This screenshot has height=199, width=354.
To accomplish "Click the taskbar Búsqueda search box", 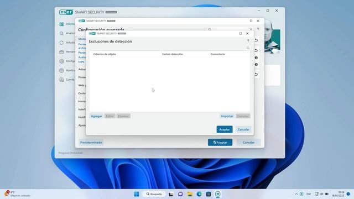I will point(154,194).
